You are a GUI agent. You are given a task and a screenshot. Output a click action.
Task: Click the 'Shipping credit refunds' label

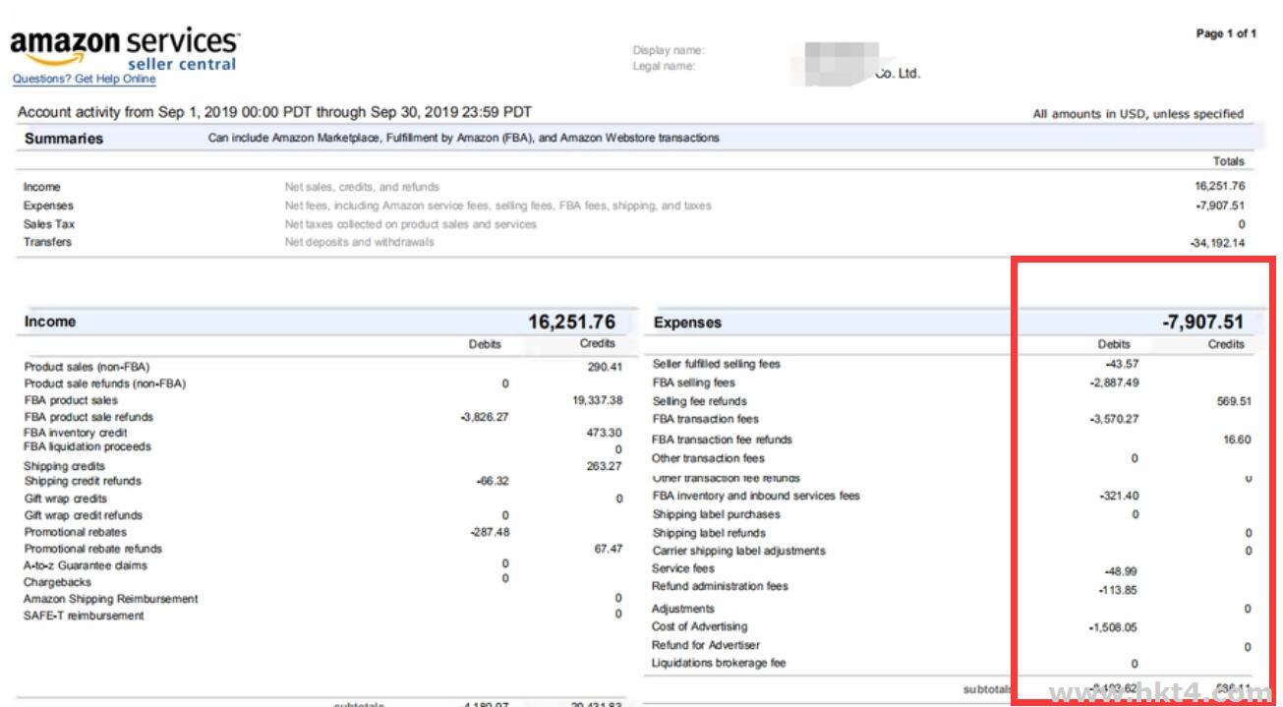pos(83,481)
